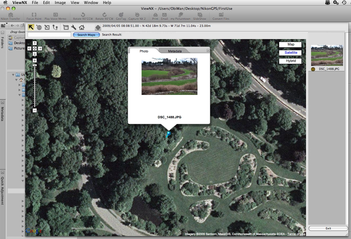The width and height of the screenshot is (351, 239).
Task: Rotate the image 90° clockwise
Action: pos(104,16)
